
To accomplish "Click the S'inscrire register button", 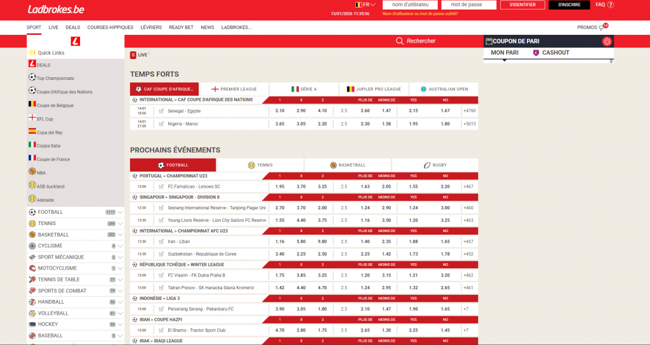I will pos(569,5).
